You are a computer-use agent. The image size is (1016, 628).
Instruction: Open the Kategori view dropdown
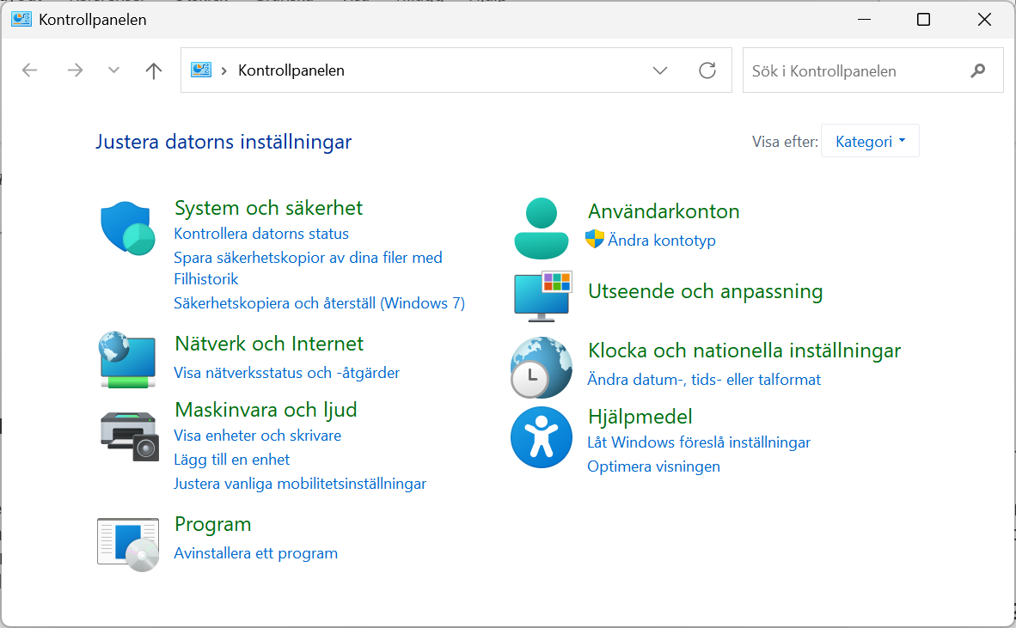click(x=870, y=141)
